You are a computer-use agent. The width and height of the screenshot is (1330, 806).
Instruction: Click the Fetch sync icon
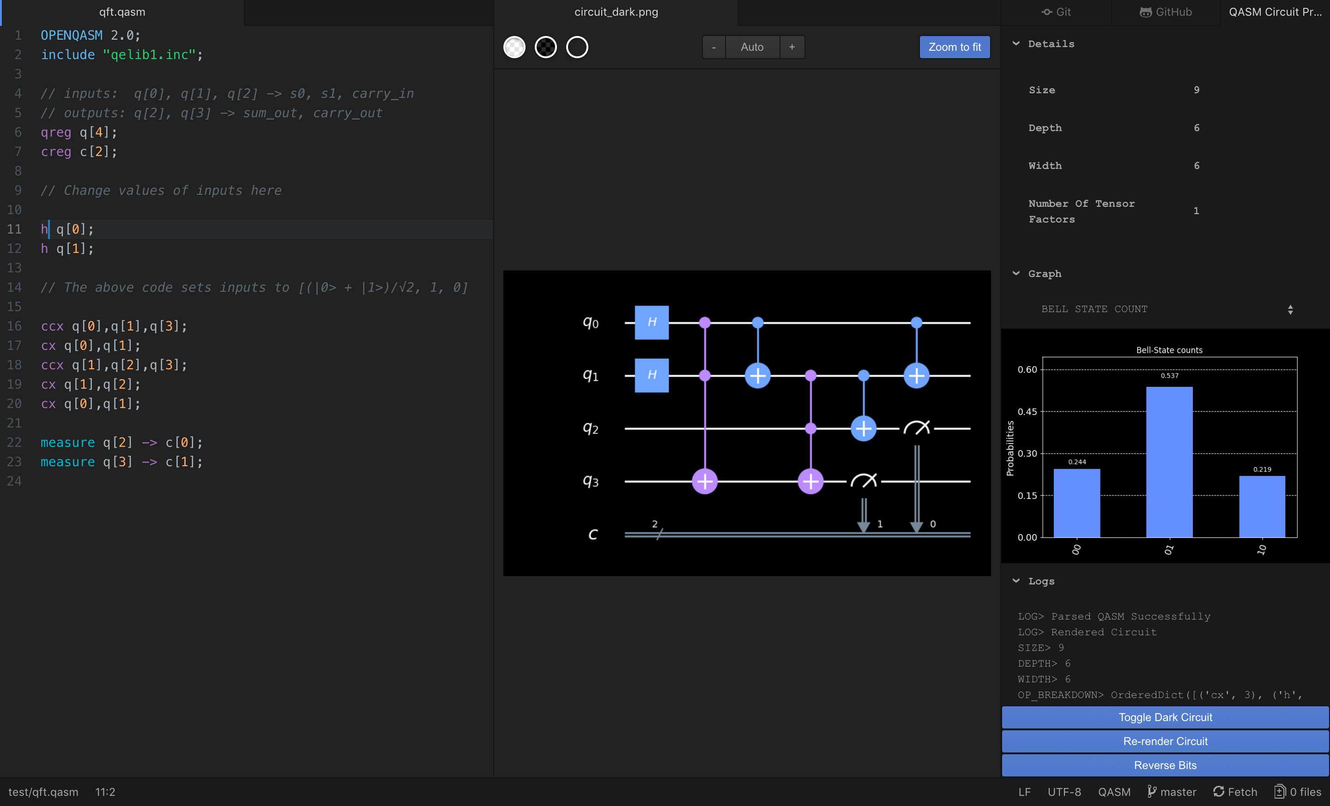point(1218,791)
